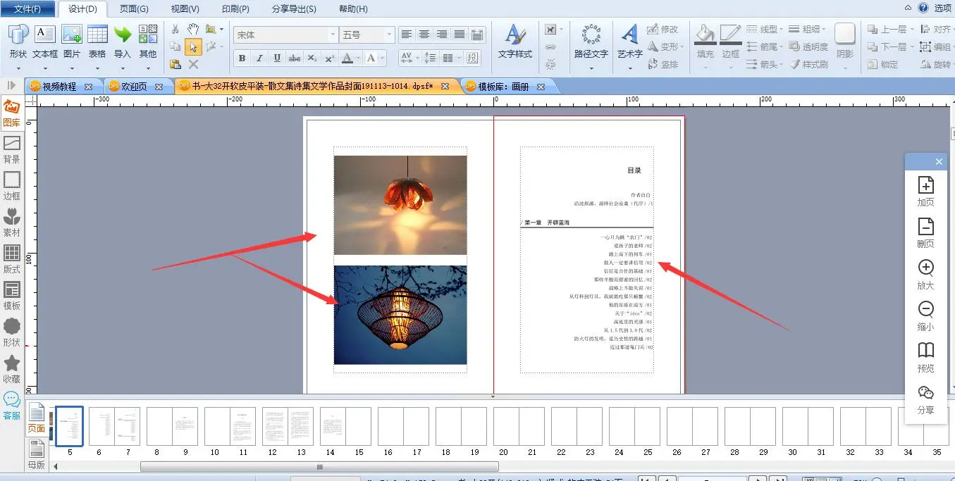This screenshot has height=481, width=955.
Task: Open 收藏 favorites panel
Action: coord(12,369)
